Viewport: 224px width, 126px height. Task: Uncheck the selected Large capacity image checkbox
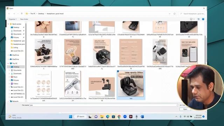click(x=118, y=71)
